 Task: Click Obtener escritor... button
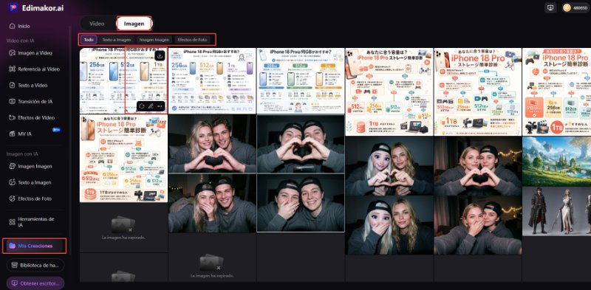[x=35, y=283]
